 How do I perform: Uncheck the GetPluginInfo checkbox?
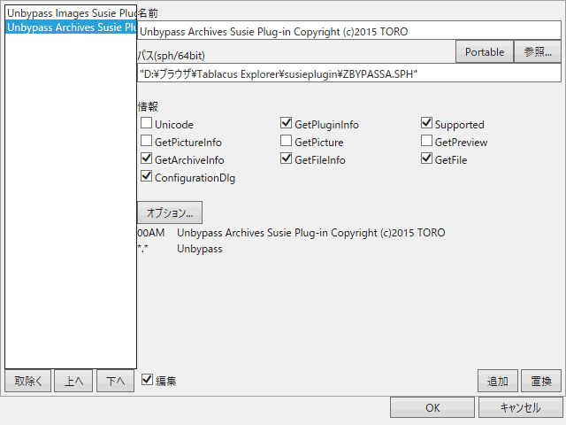click(287, 125)
